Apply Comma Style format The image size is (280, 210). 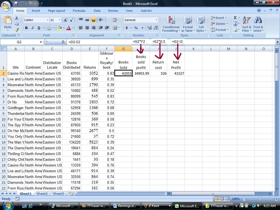click(x=142, y=28)
